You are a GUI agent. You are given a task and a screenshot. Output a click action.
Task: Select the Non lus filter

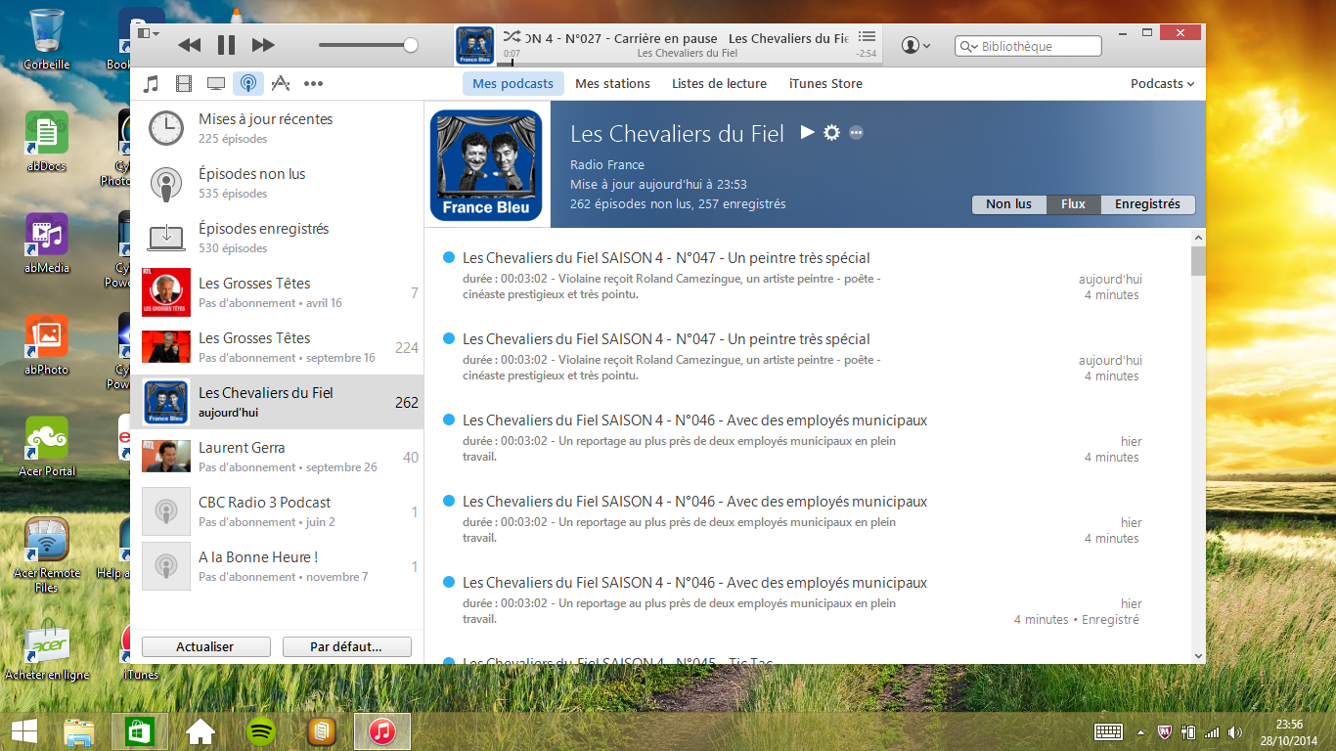tap(1008, 204)
